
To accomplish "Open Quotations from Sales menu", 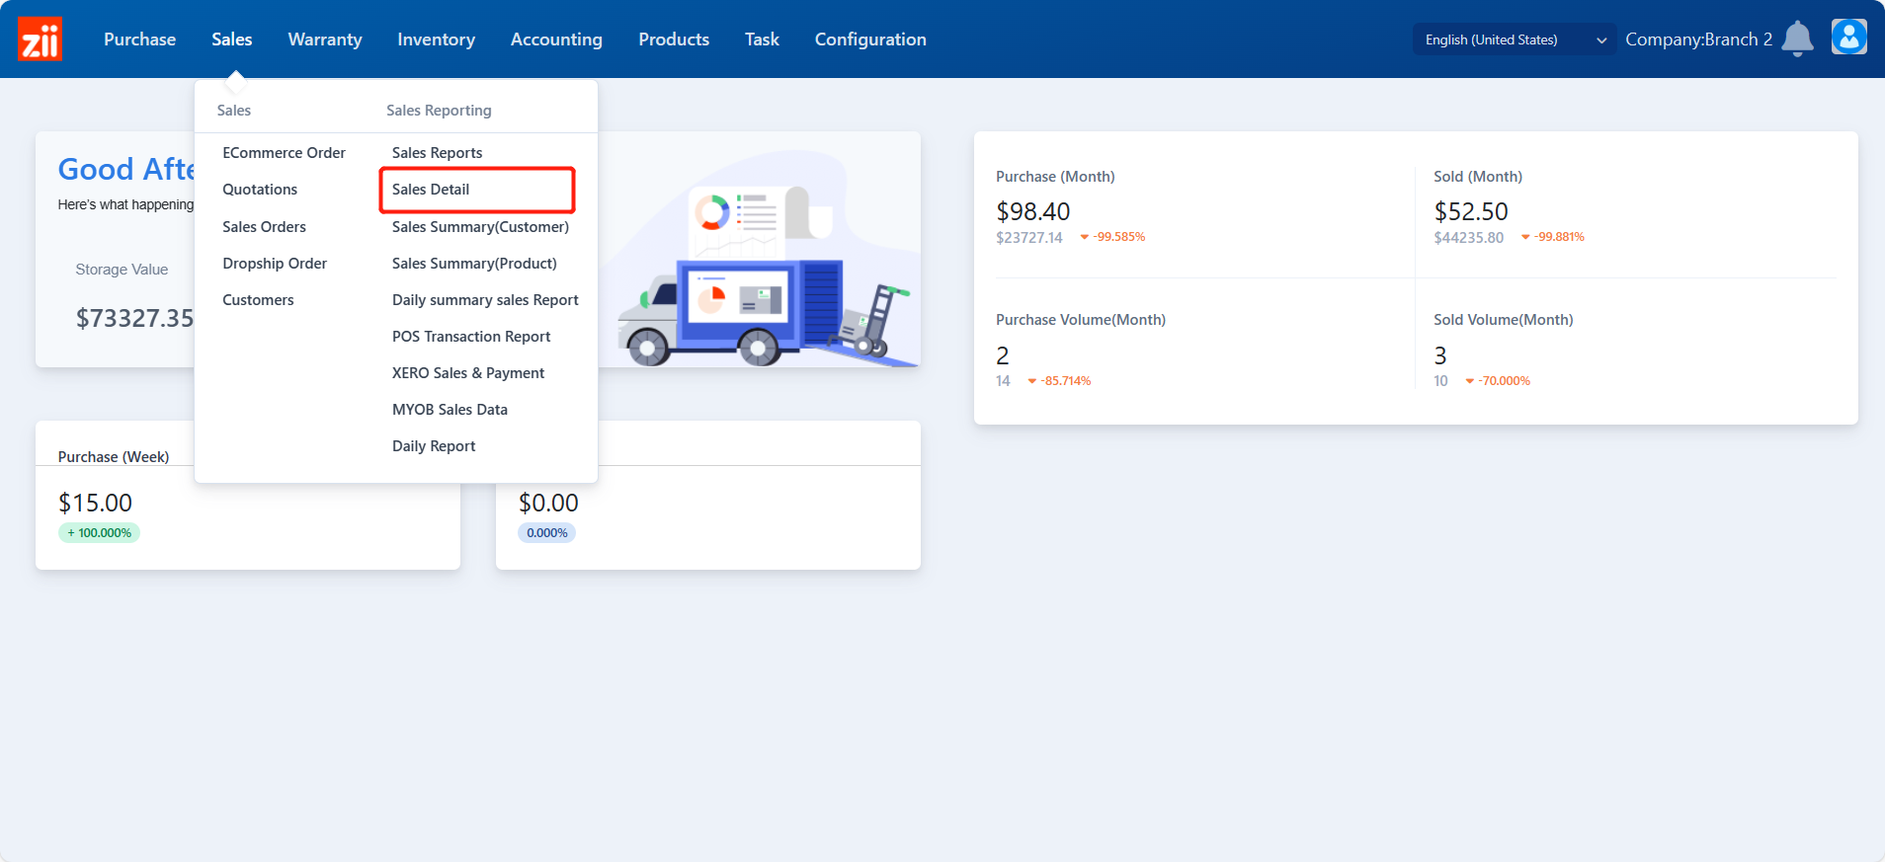I will coord(260,190).
